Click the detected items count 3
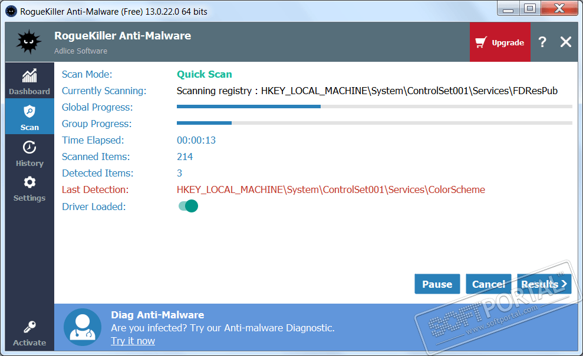Image resolution: width=583 pixels, height=356 pixels. 180,173
